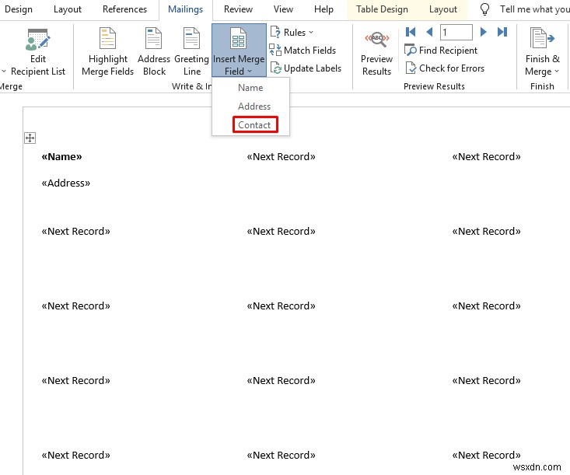
Task: Click the table move handle
Action: point(30,138)
